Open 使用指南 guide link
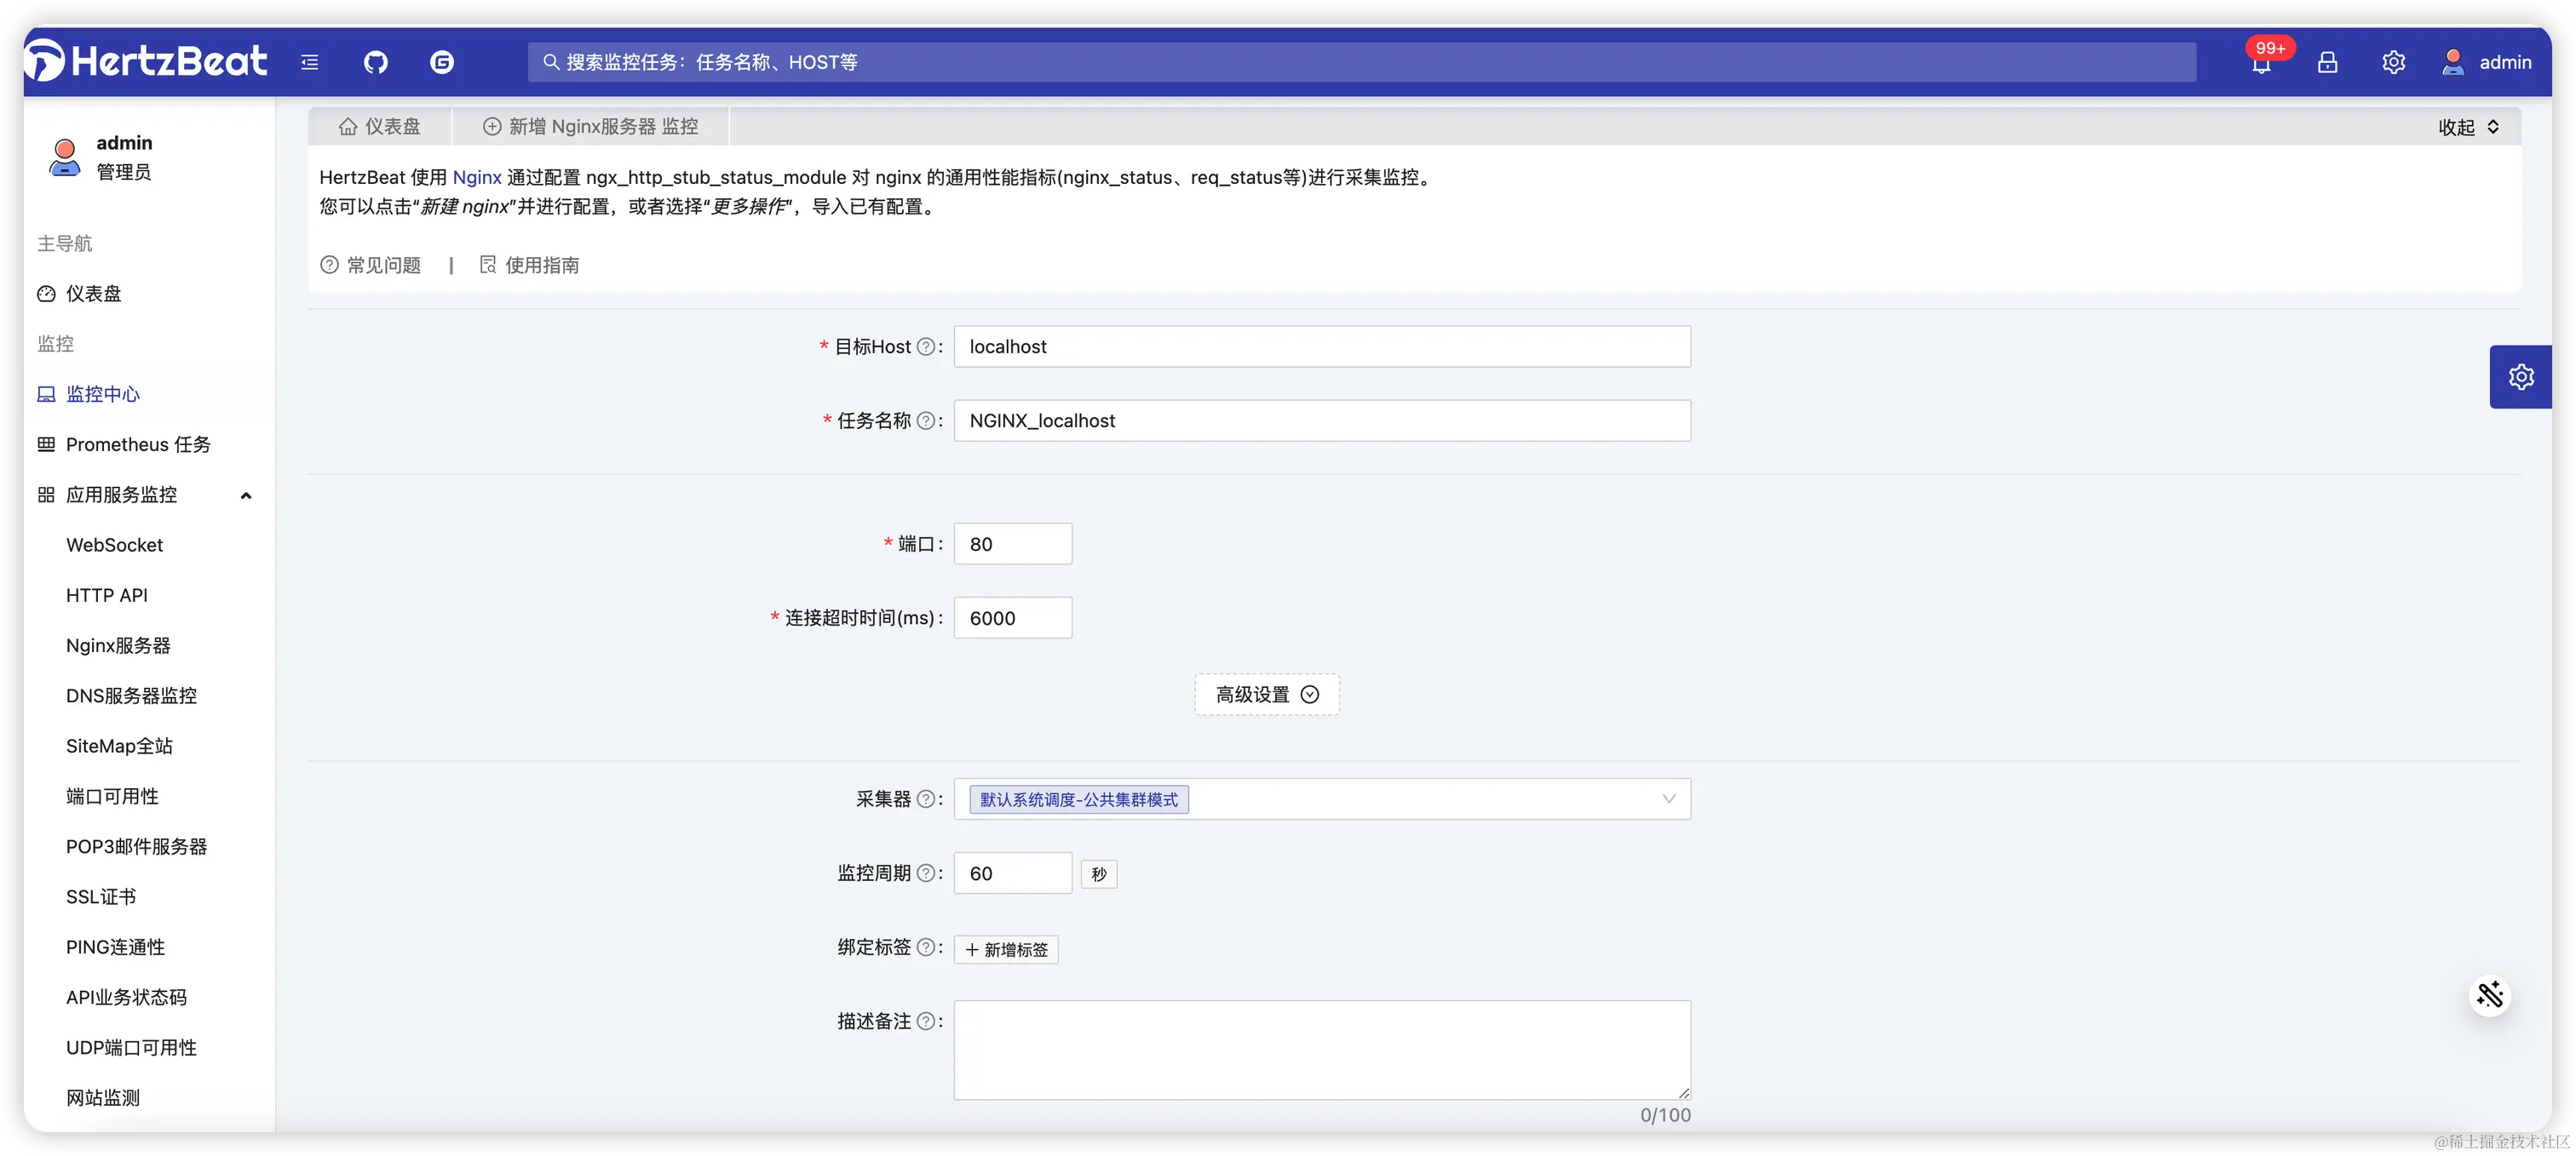2576x1156 pixels. pyautogui.click(x=529, y=265)
